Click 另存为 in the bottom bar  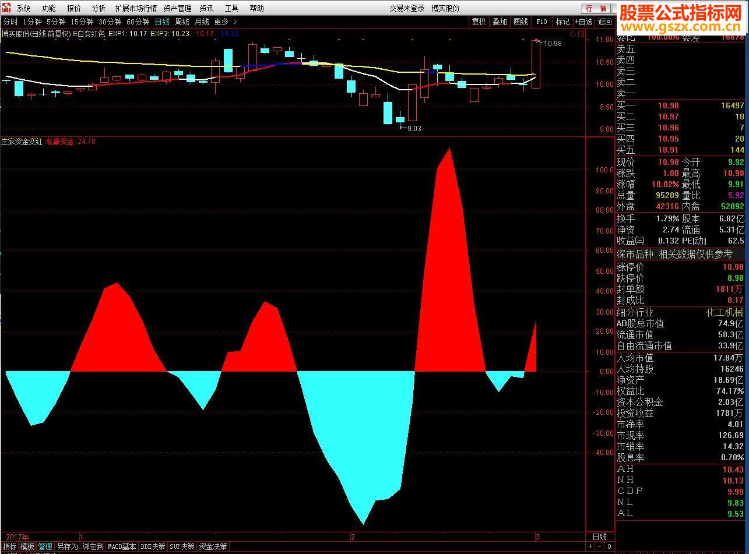(x=67, y=546)
